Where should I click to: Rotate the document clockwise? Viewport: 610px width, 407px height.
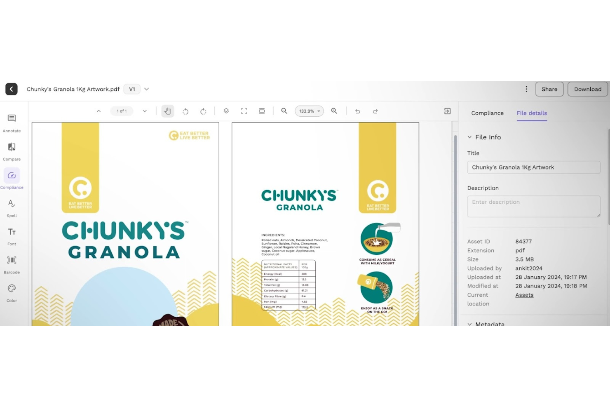[x=203, y=111]
